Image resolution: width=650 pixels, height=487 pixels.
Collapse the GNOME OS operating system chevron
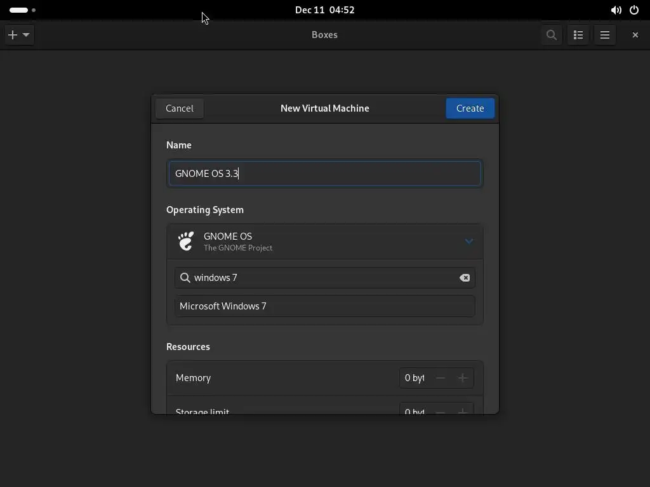click(469, 242)
